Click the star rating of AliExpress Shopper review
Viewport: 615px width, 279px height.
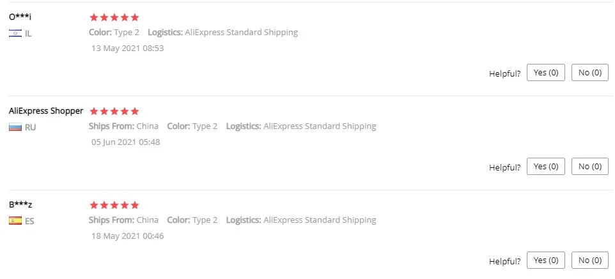(114, 111)
